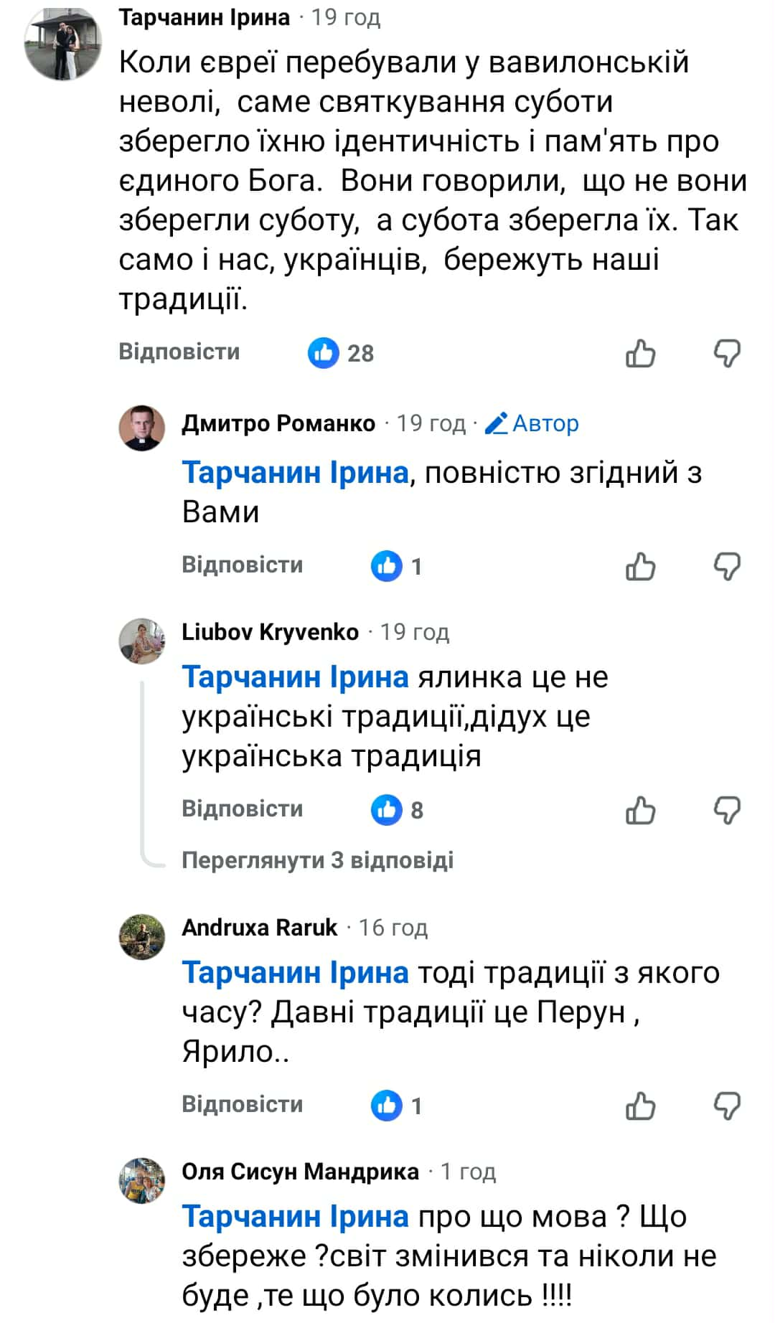View the 8 likes on Liubov's reply
Screen dimensions: 775x1323
398,810
